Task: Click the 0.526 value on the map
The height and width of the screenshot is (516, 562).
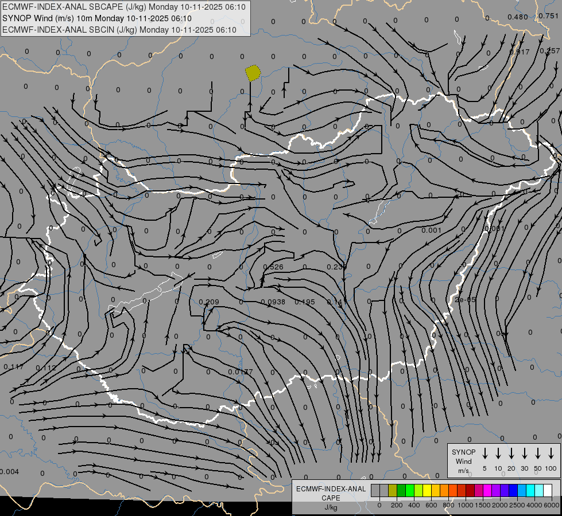Action: pos(273,267)
